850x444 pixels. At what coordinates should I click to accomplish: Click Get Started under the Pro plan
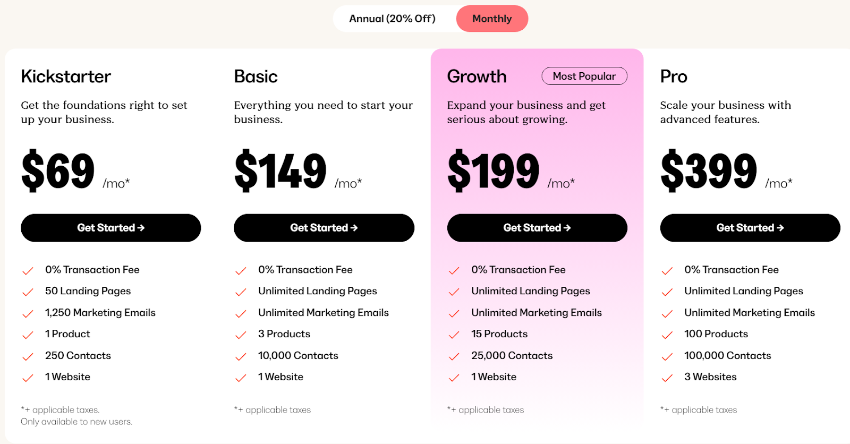coord(749,228)
